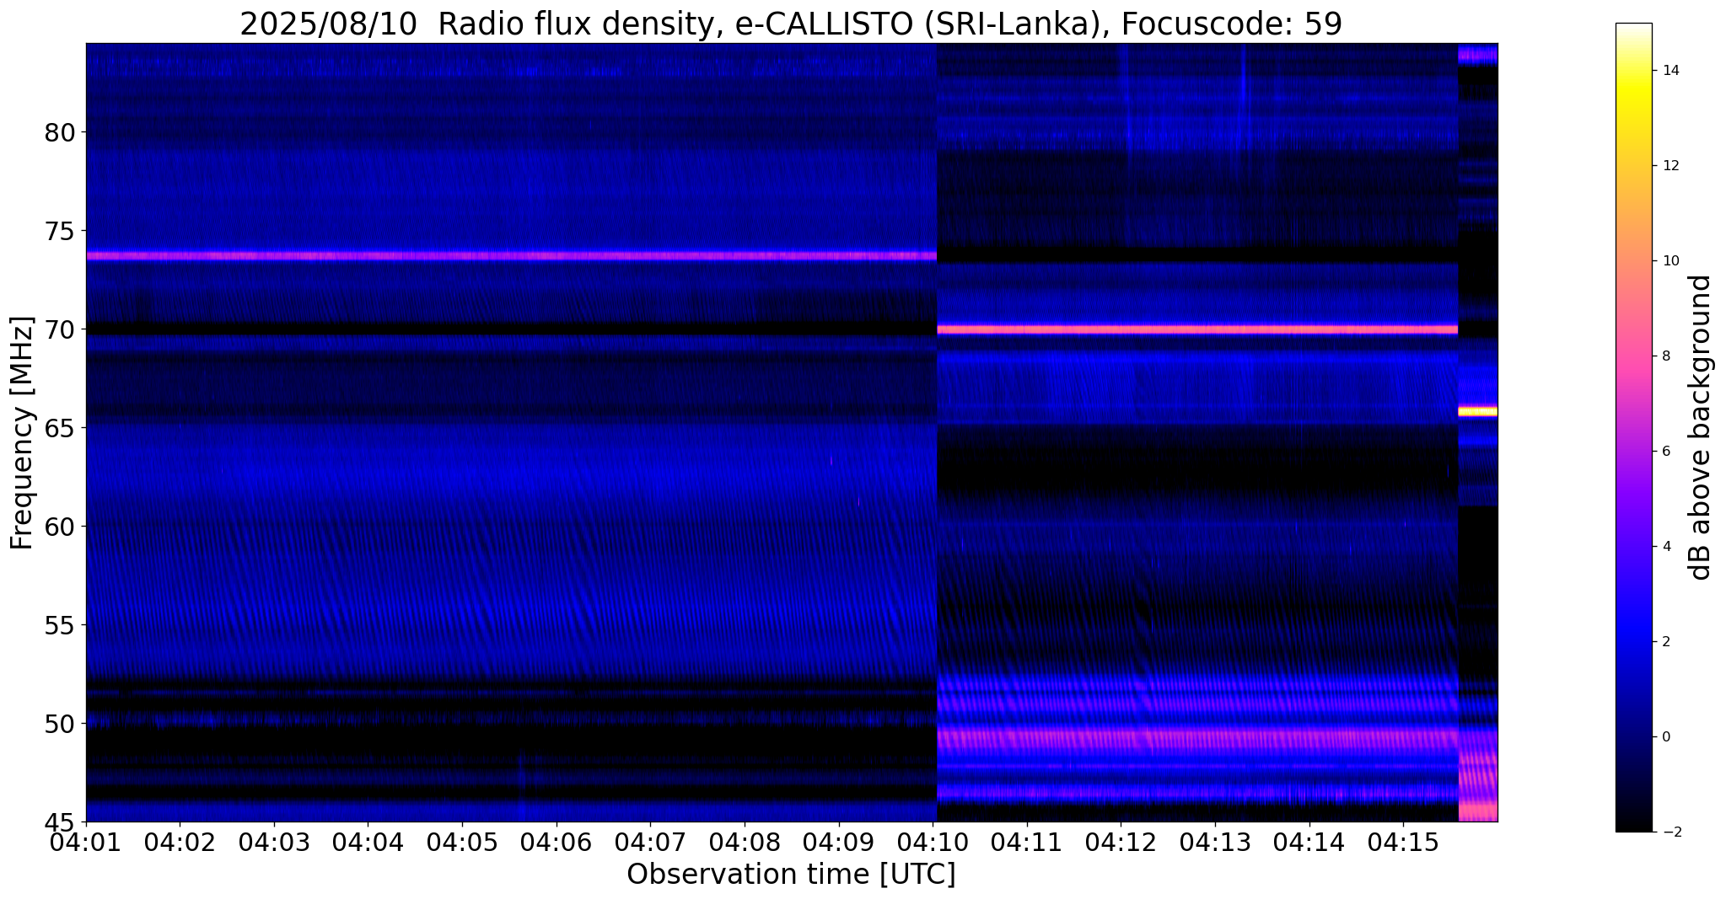Click the 45 MHz frequency tick label
The width and height of the screenshot is (1726, 899).
(x=60, y=821)
